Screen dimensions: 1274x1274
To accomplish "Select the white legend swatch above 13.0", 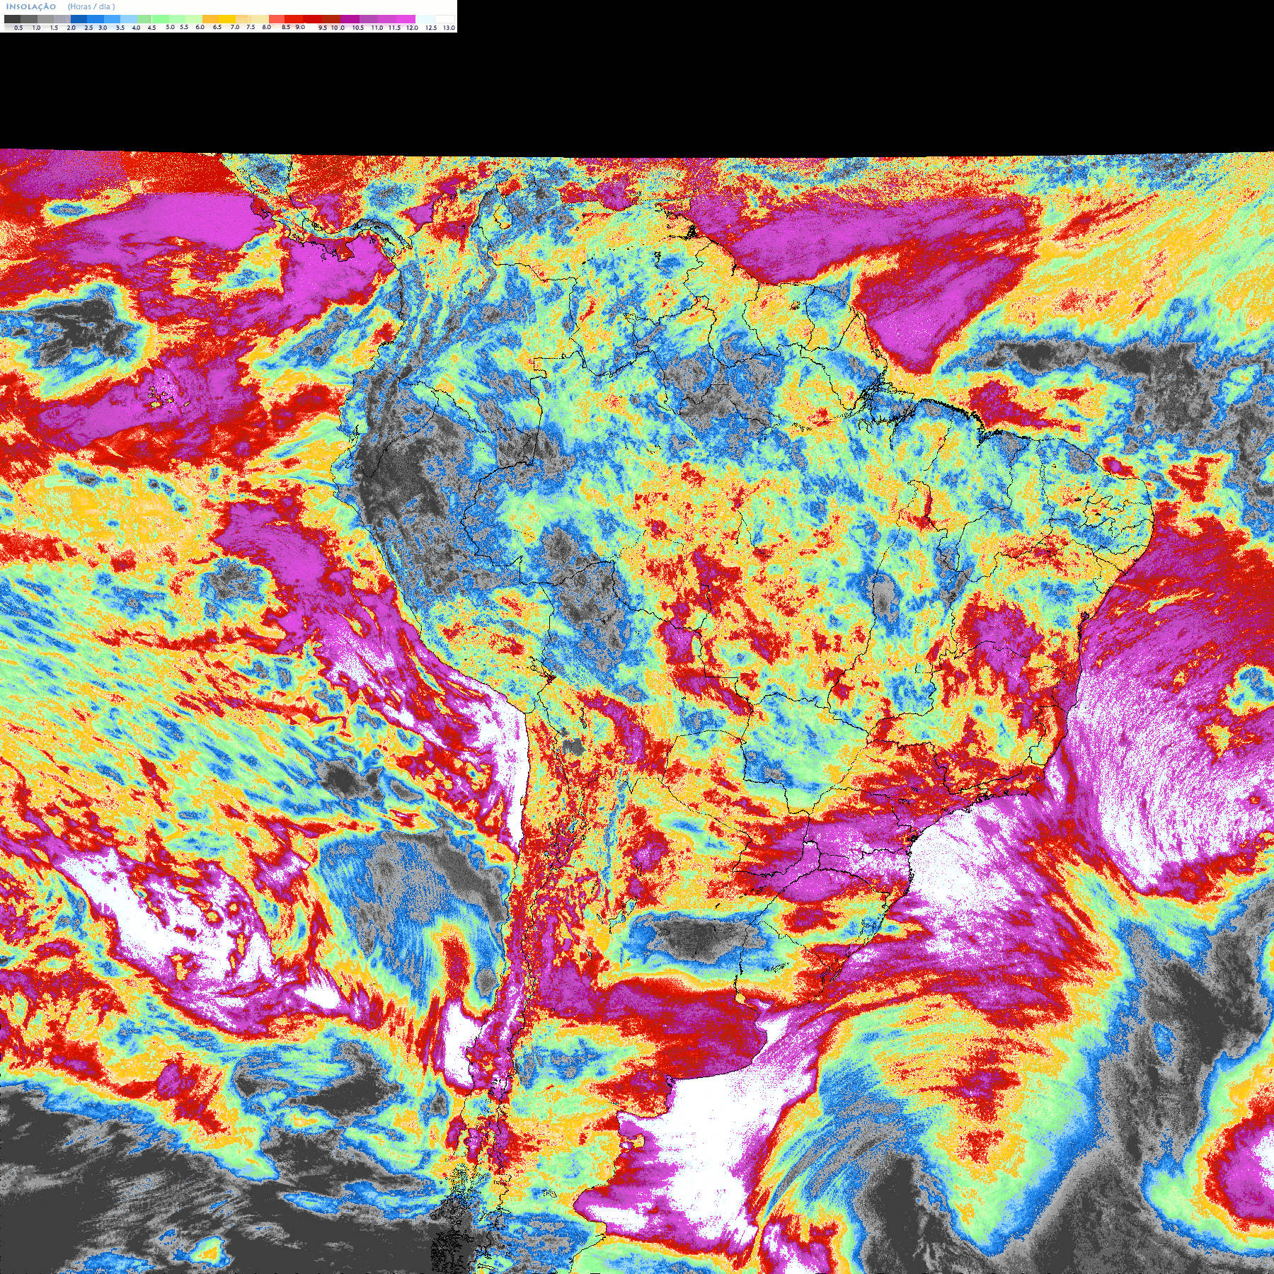I will click(x=444, y=19).
